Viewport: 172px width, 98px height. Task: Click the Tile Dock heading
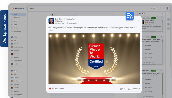click(x=142, y=14)
